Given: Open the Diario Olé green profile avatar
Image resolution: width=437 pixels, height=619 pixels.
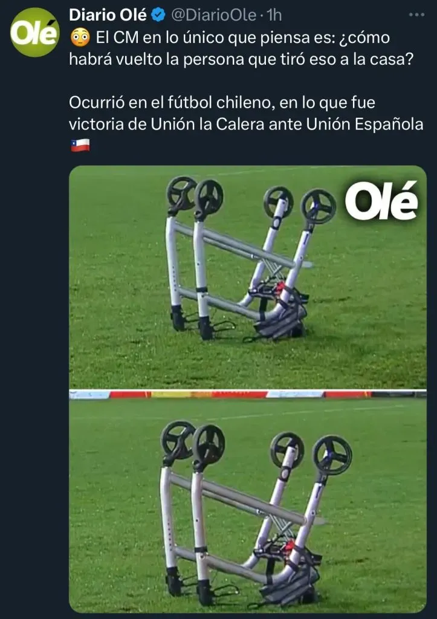Looking at the screenshot, I should [34, 33].
